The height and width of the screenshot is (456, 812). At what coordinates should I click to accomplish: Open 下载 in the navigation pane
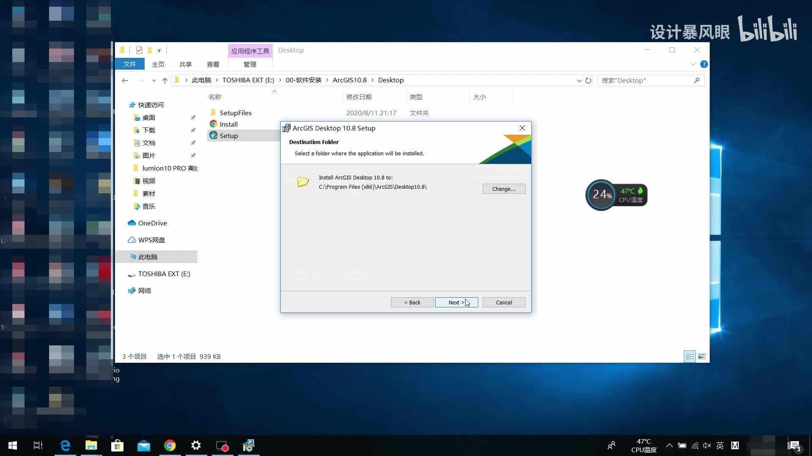point(148,130)
